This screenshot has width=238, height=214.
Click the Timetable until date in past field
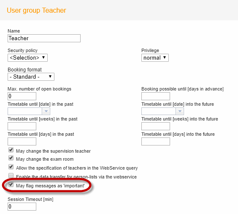(x=25, y=111)
